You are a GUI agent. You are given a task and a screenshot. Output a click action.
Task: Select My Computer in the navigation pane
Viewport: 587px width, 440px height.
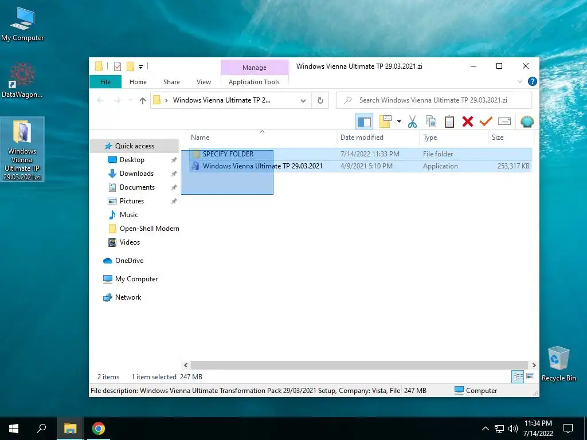tap(136, 279)
